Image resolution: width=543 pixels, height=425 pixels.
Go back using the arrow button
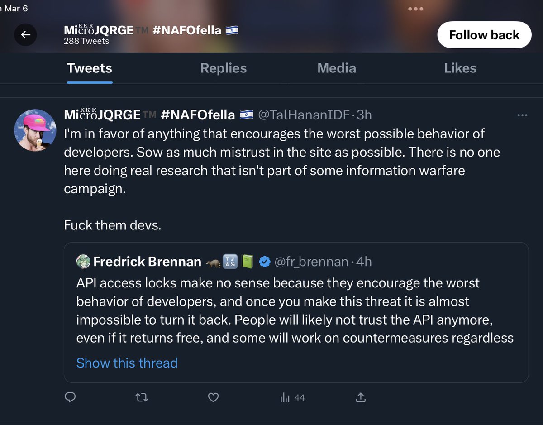point(26,35)
